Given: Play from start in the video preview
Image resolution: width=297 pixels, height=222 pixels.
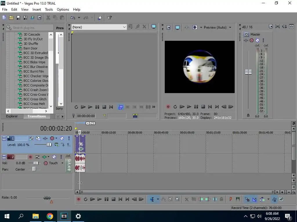Looking at the screenshot, I should tap(182, 107).
